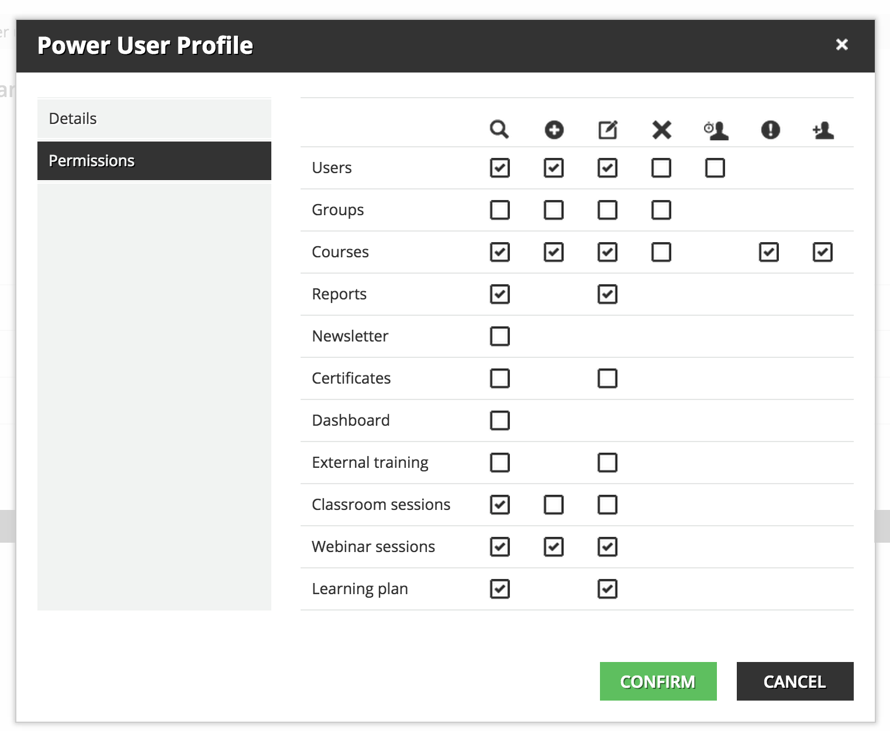Enable Certificates view permission
Screen dimensions: 890x731
click(x=500, y=378)
